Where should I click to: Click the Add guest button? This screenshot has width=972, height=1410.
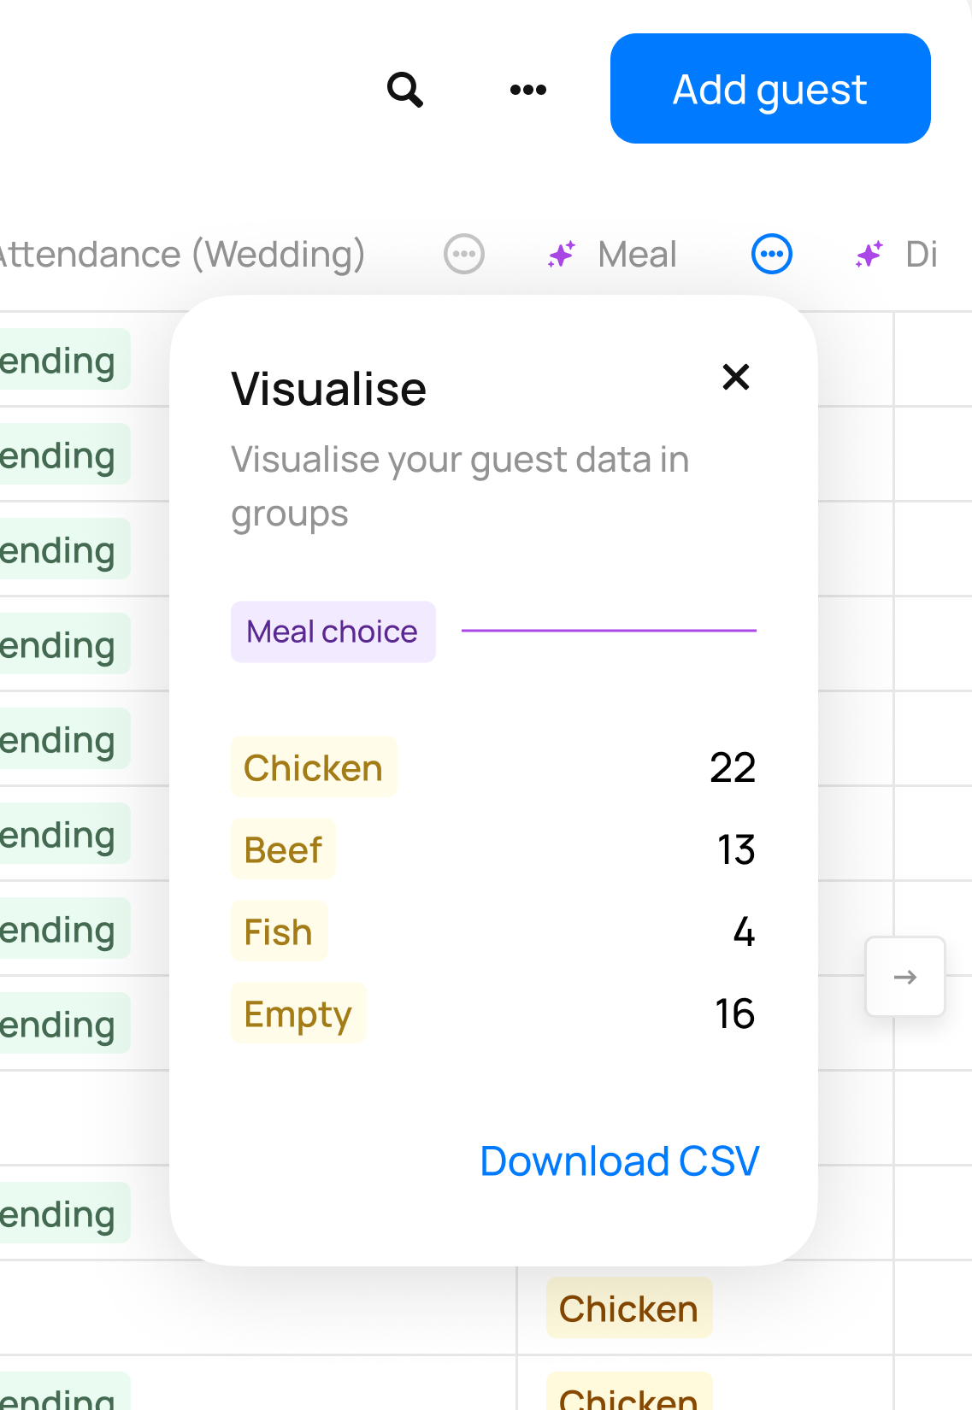pyautogui.click(x=770, y=89)
